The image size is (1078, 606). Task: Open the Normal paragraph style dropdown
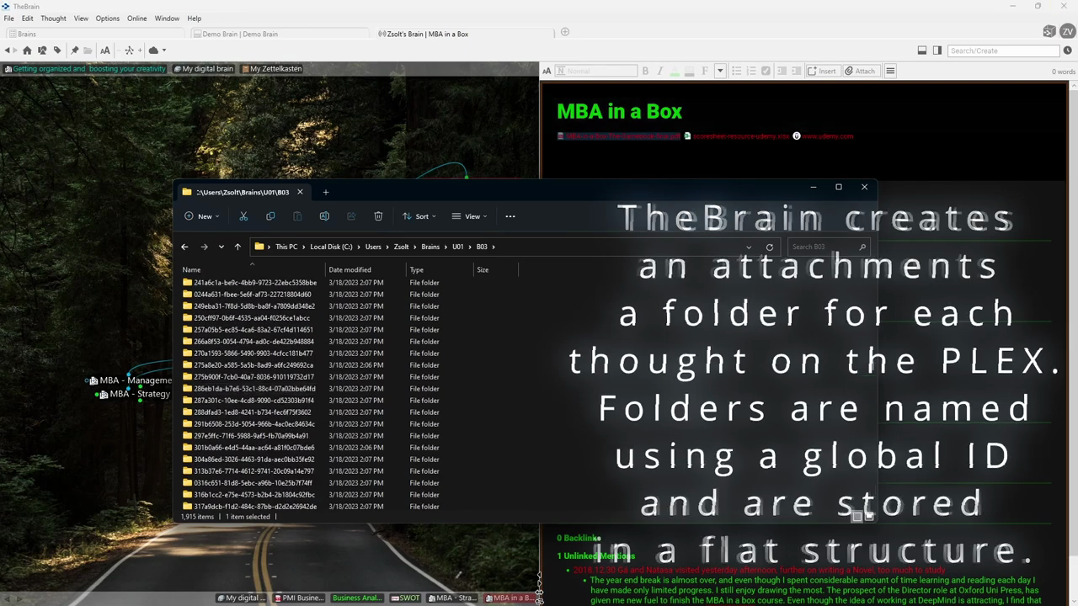tap(596, 71)
